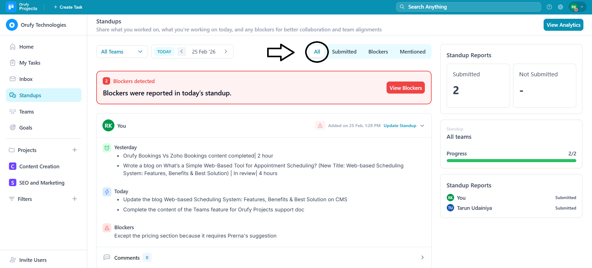Open Goals from the sidebar
This screenshot has width=592, height=268.
26,128
